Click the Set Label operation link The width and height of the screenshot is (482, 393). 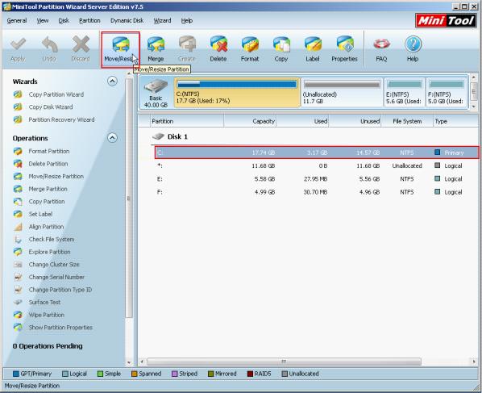point(40,214)
